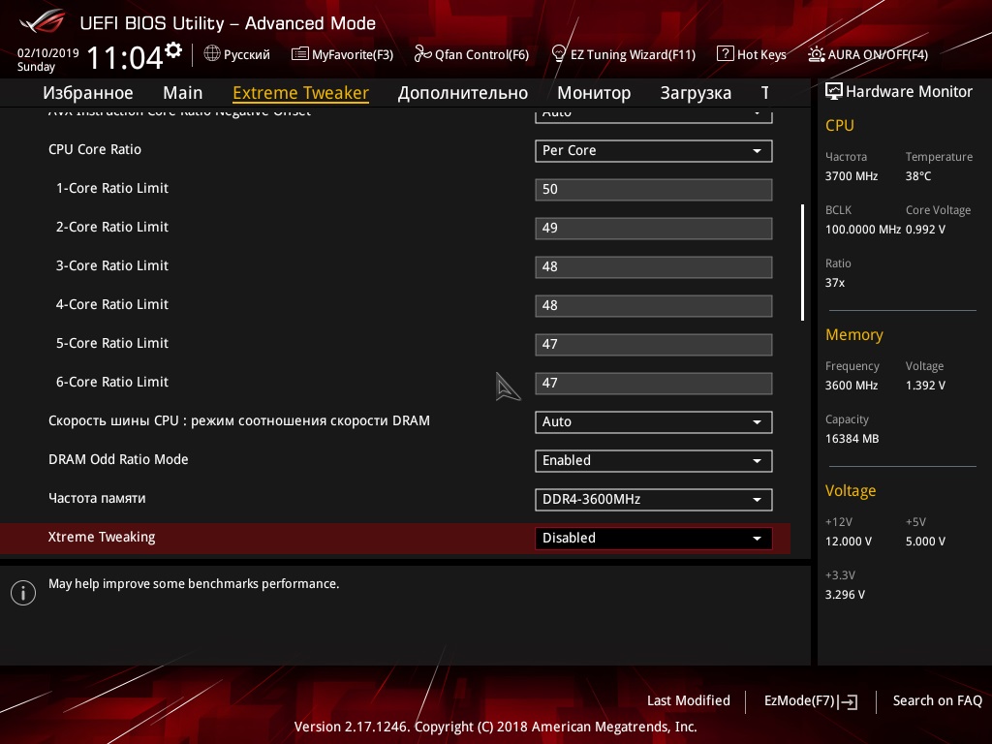992x744 pixels.
Task: Switch to EzMode(F7)
Action: pos(811,701)
